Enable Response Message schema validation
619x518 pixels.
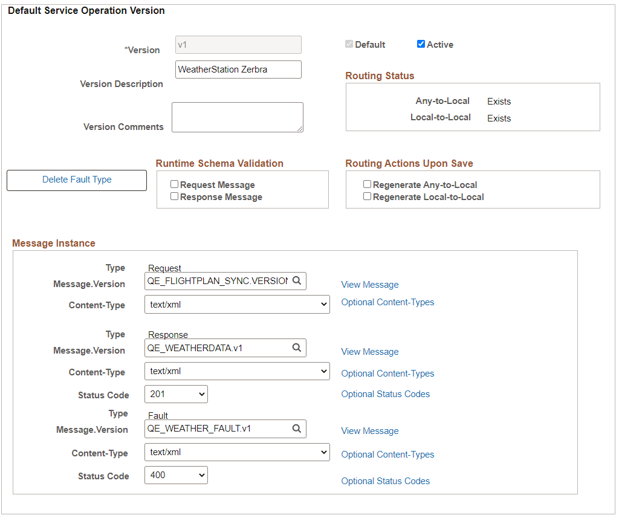pos(174,196)
